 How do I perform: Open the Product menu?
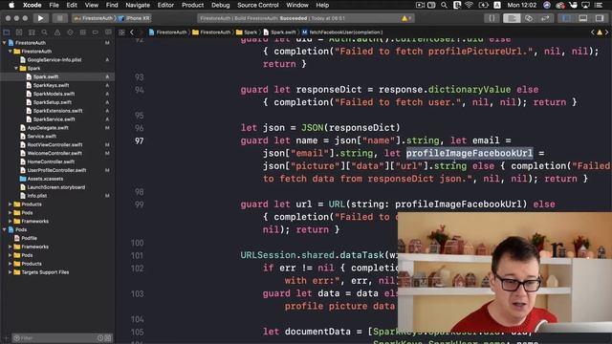pyautogui.click(x=192, y=5)
